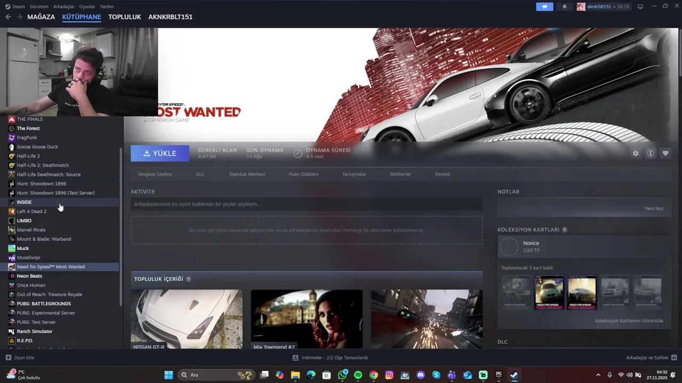This screenshot has width=682, height=383.
Task: Click the plus icon for Oyun Ekle
Action: tap(8, 357)
